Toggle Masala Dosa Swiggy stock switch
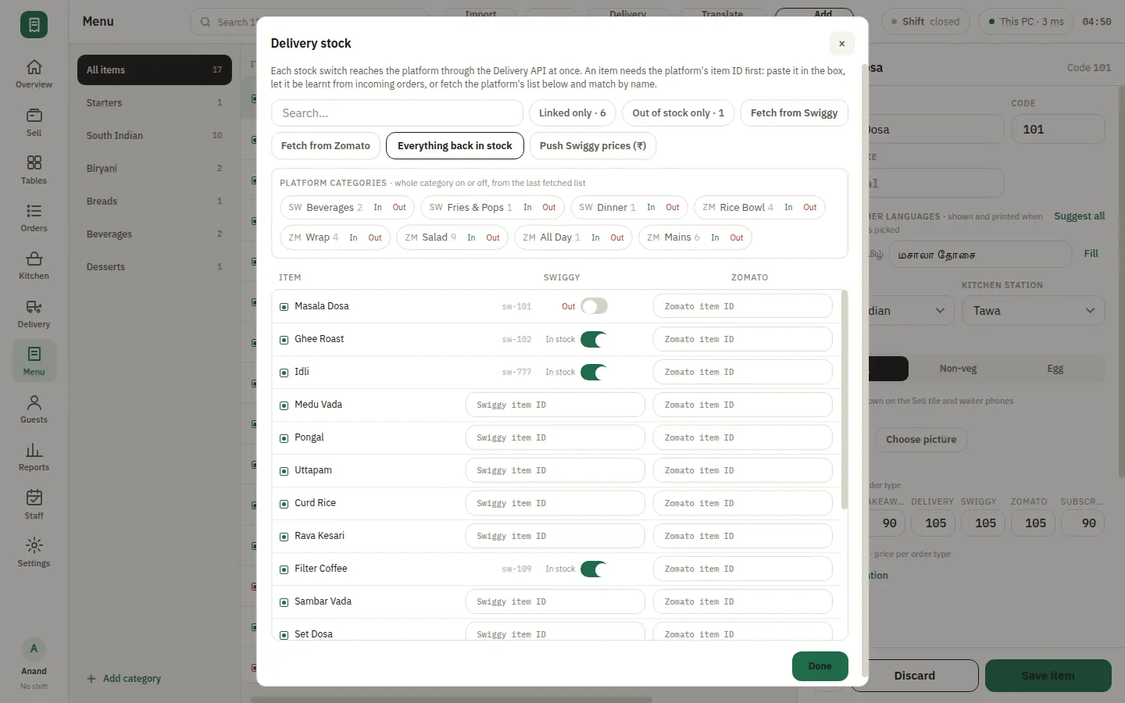The width and height of the screenshot is (1125, 703). pos(594,306)
